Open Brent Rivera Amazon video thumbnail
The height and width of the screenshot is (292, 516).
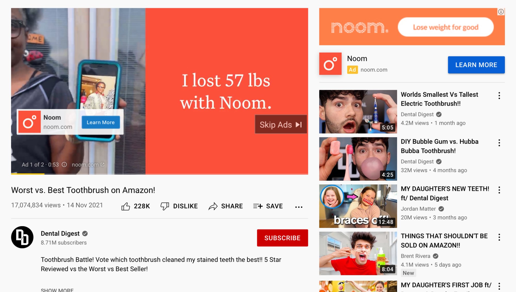coord(358,253)
